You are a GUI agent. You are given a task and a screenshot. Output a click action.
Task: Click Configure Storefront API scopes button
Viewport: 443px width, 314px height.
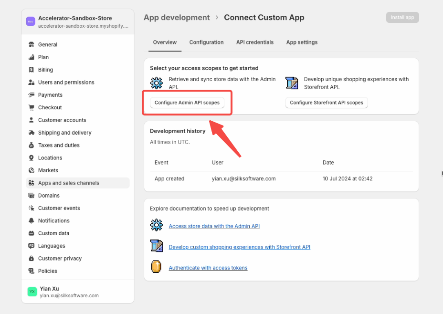327,103
